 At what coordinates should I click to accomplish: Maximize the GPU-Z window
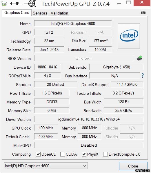tap(129, 2)
